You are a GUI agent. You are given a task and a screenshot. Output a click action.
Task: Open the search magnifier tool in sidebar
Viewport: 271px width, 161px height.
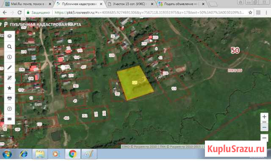9,47
